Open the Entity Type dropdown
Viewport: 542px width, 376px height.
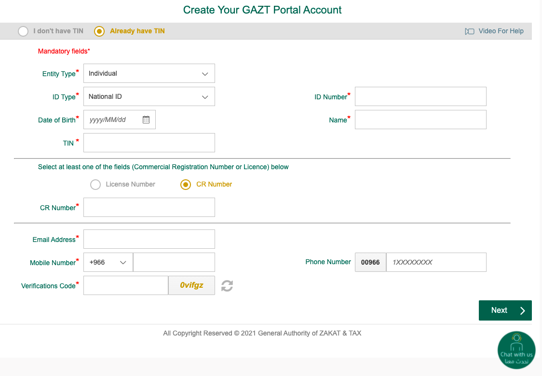149,73
